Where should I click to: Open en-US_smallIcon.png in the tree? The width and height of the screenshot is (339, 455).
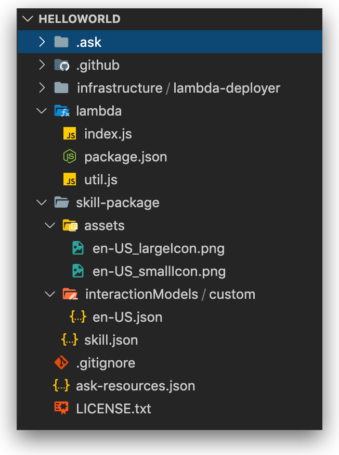(159, 271)
